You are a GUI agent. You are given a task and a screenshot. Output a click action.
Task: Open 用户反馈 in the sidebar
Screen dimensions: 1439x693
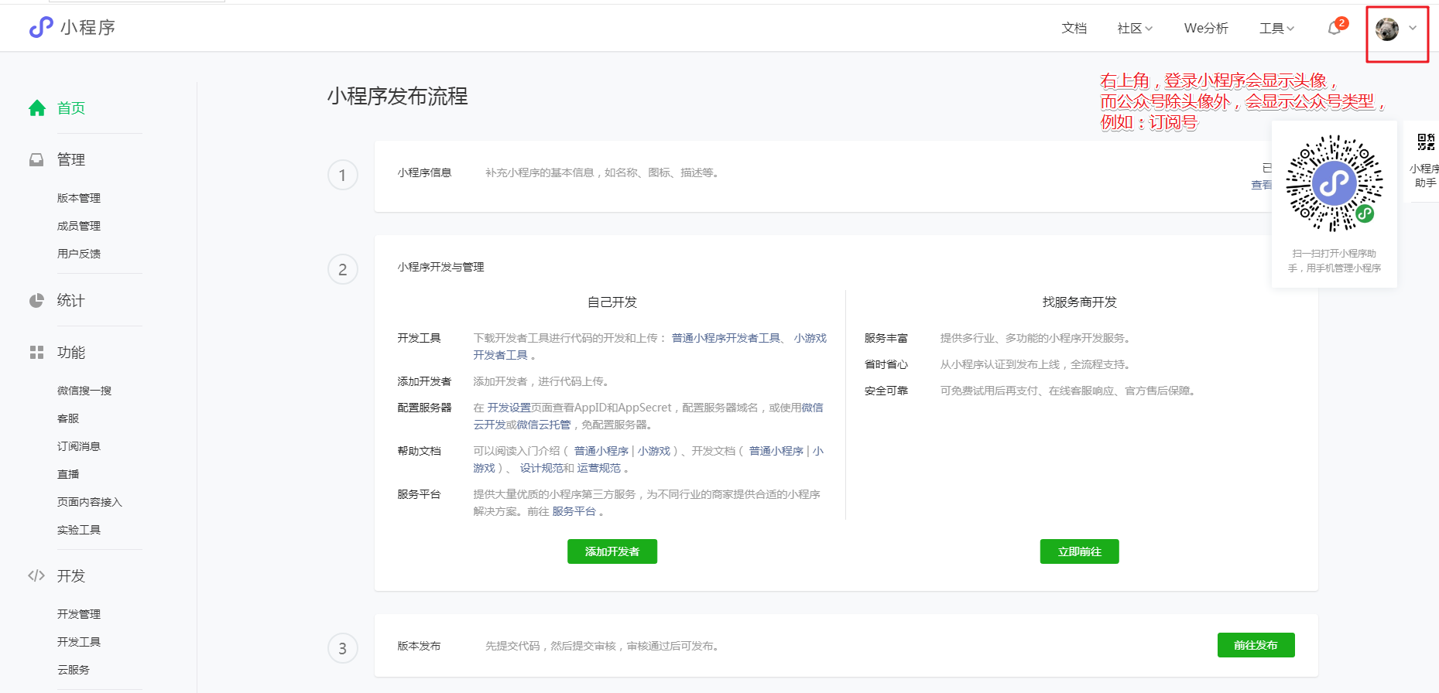pos(79,254)
